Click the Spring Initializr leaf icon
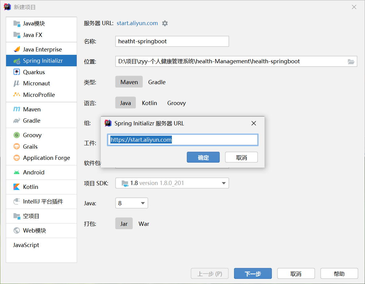Screen dimensions: 365x284 point(17,61)
